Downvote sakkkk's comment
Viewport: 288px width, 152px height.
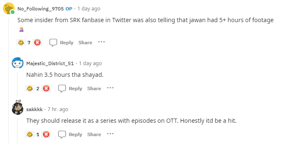46,134
